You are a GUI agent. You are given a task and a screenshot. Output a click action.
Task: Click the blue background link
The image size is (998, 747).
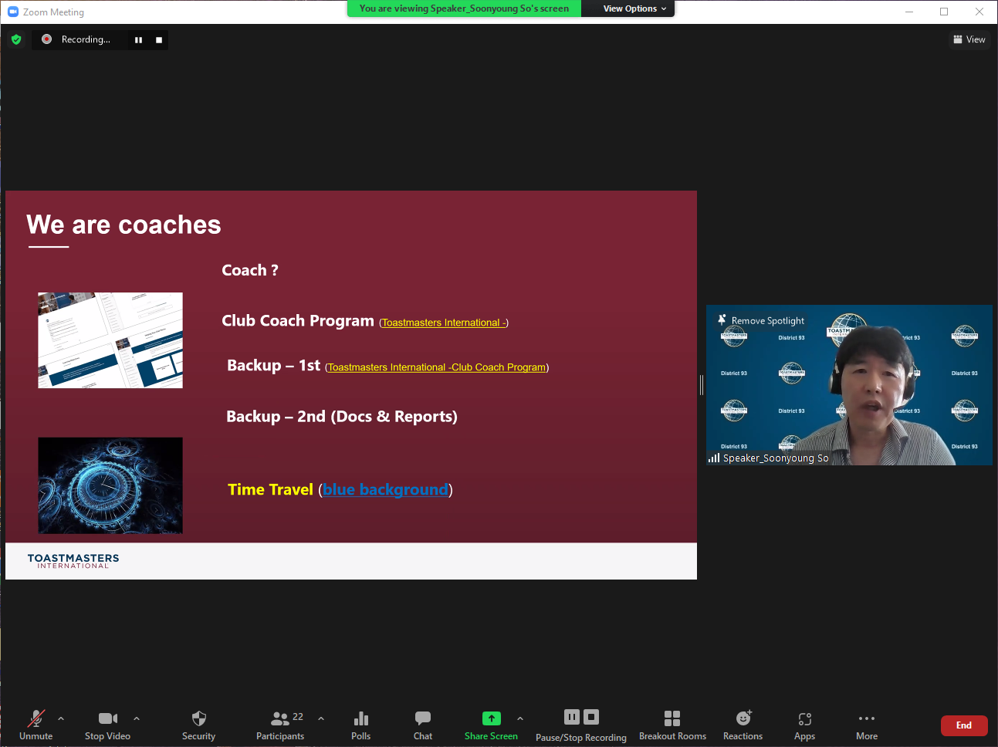(x=385, y=489)
